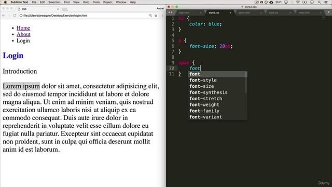The height and width of the screenshot is (187, 332).
Task: Click the Chrome back arrow button
Action: (4, 16)
